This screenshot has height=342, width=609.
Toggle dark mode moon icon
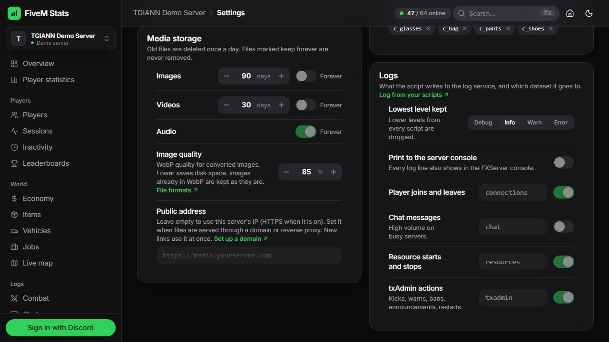(x=589, y=13)
